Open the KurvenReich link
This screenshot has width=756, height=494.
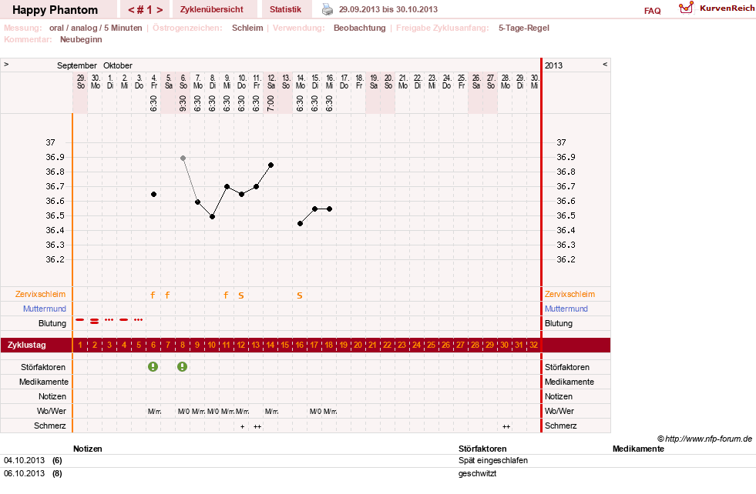[727, 8]
